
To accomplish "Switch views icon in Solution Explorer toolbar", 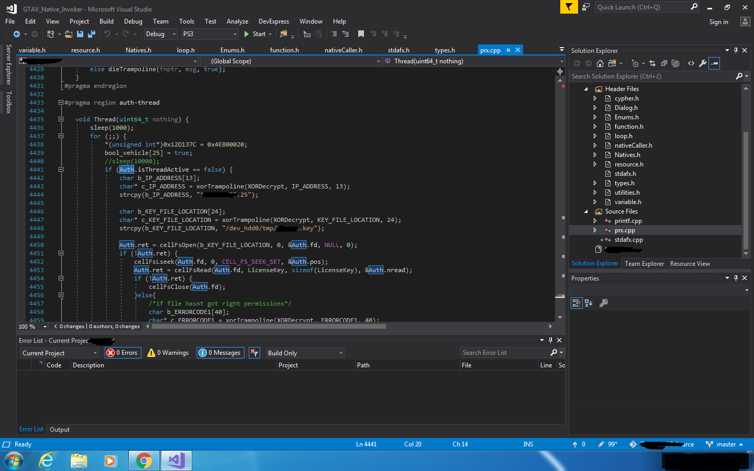I will pos(612,63).
